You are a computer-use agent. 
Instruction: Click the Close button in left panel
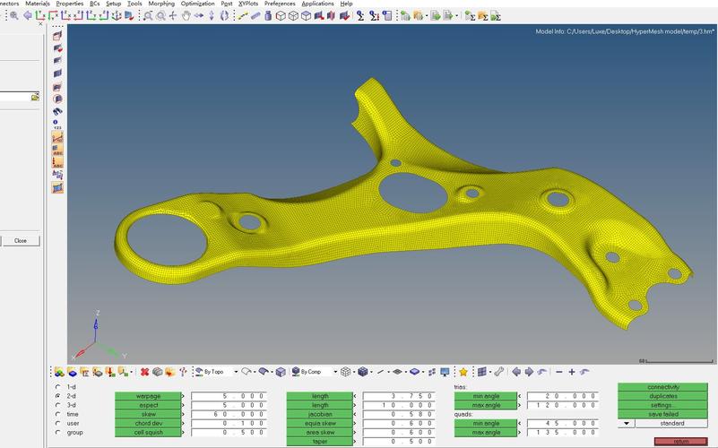point(20,240)
